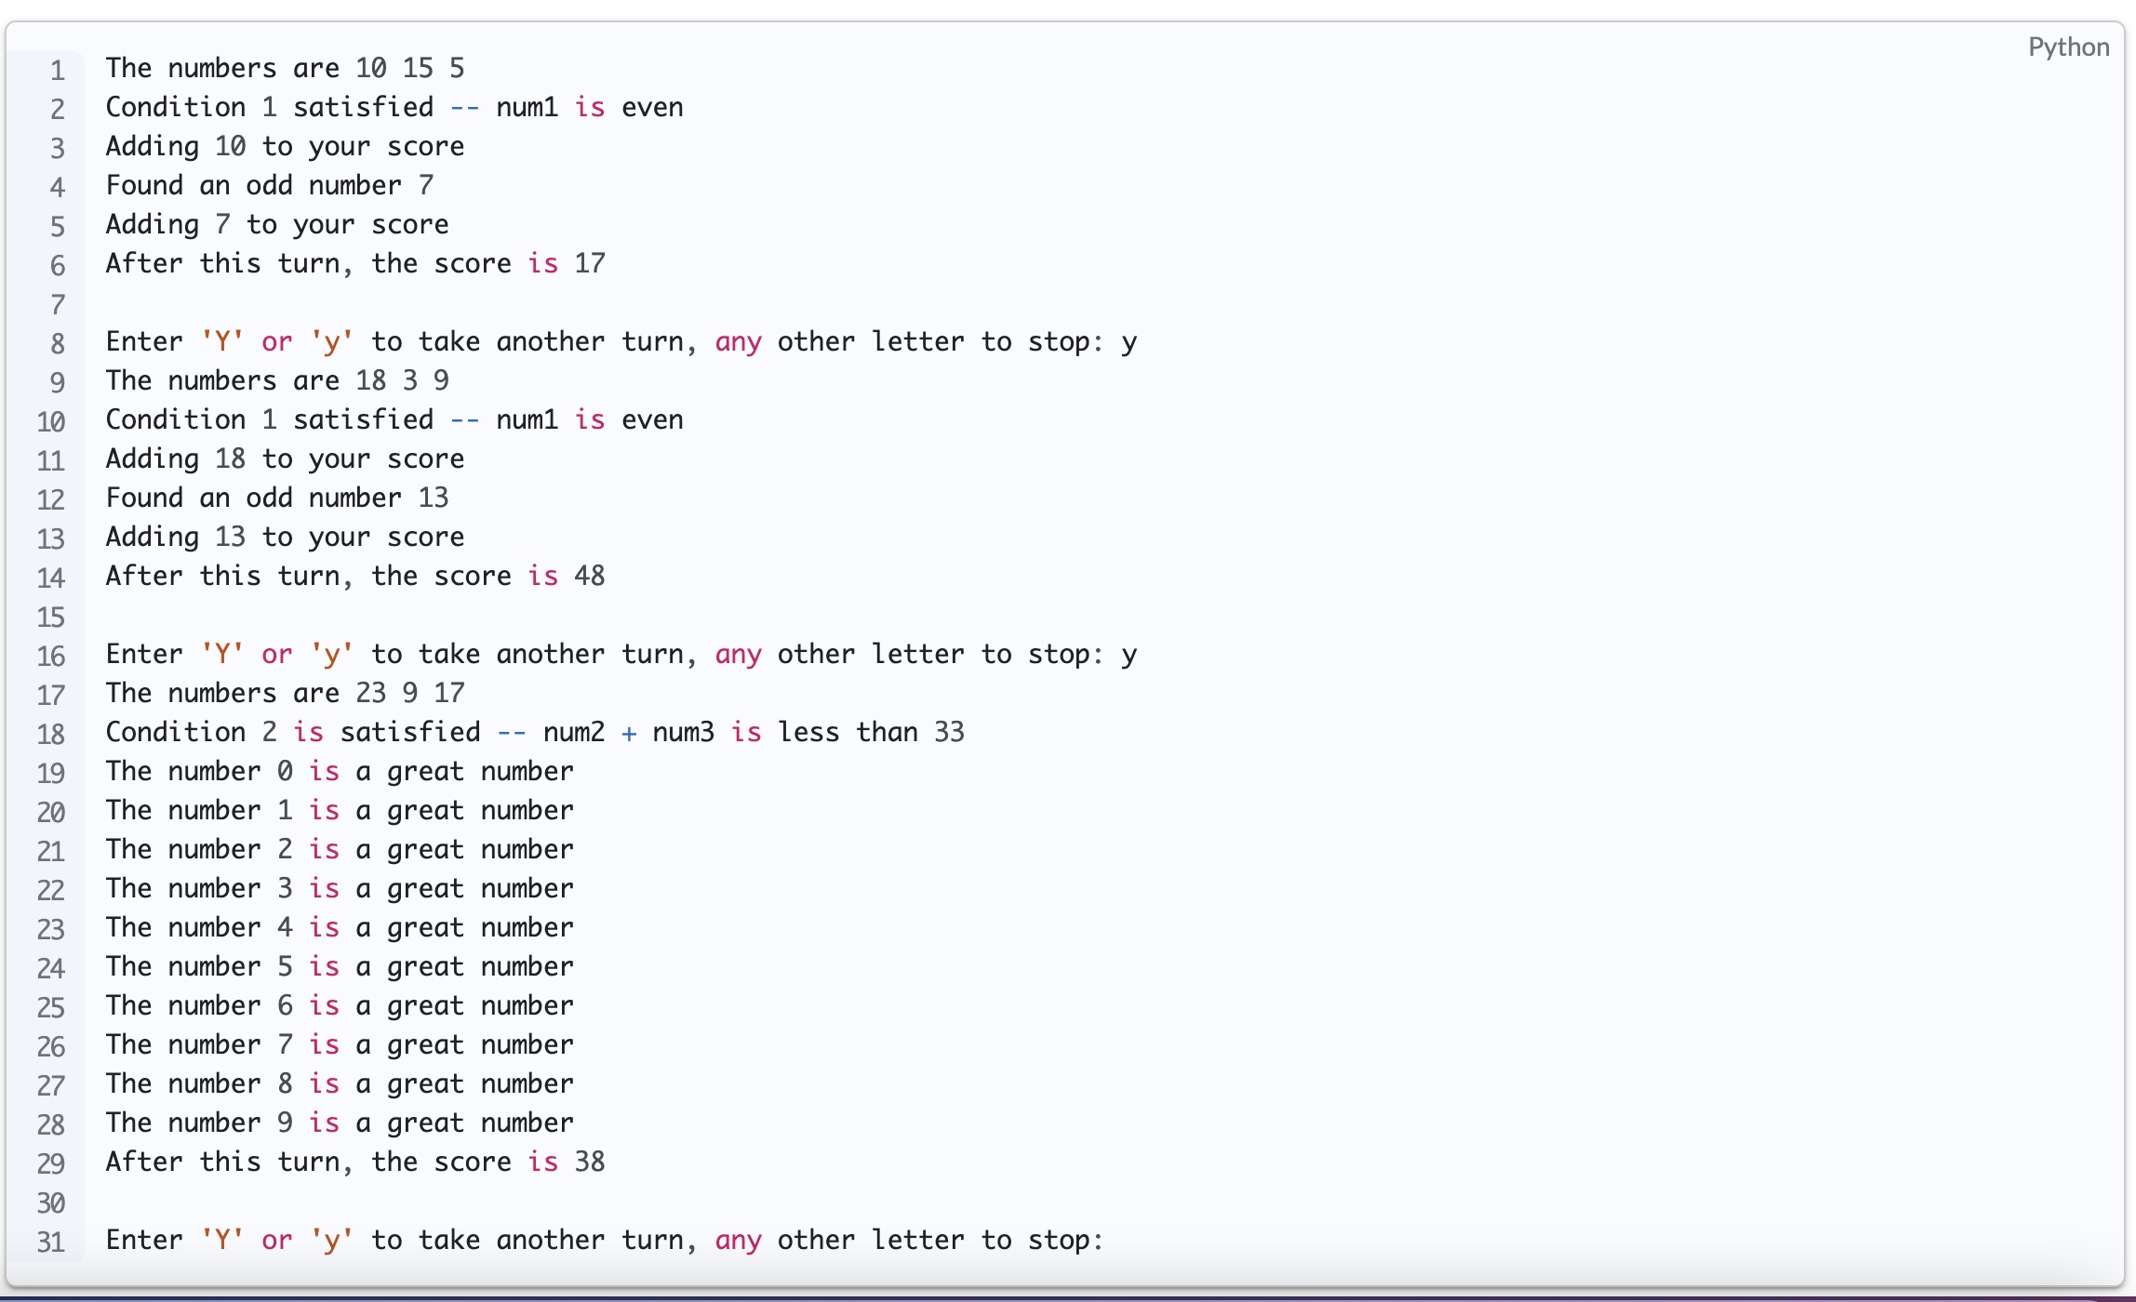Click line number 14 in the gutter
Image resolution: width=2136 pixels, height=1302 pixels.
click(52, 577)
